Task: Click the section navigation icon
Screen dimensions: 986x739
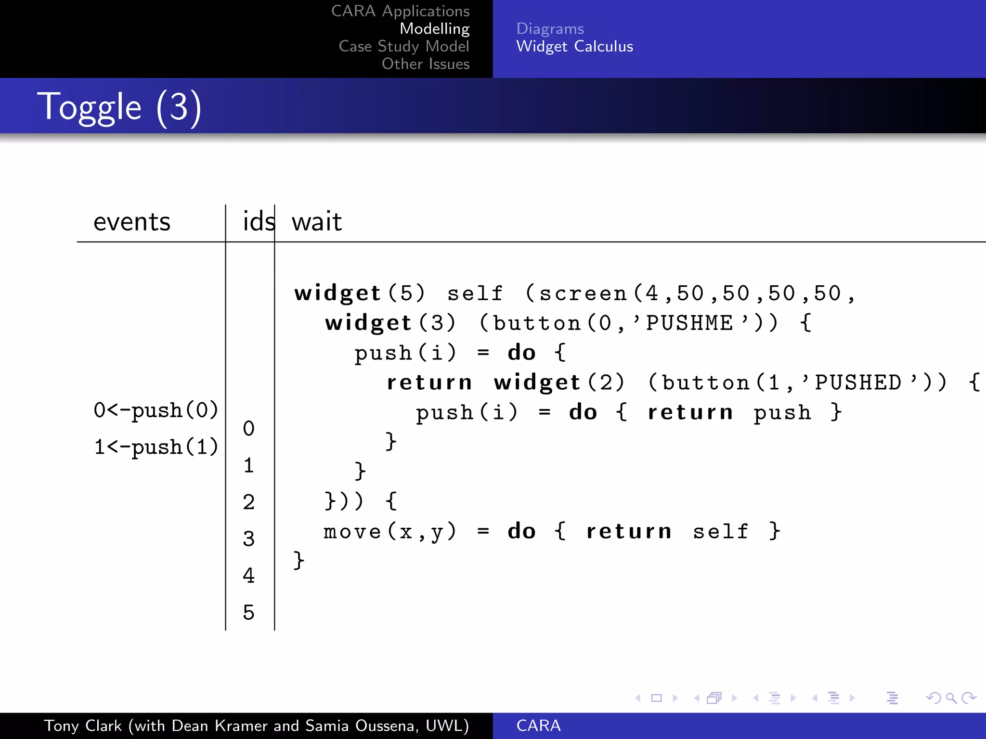Action: tap(833, 698)
